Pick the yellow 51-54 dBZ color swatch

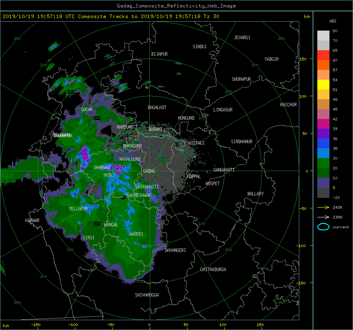click(323, 85)
